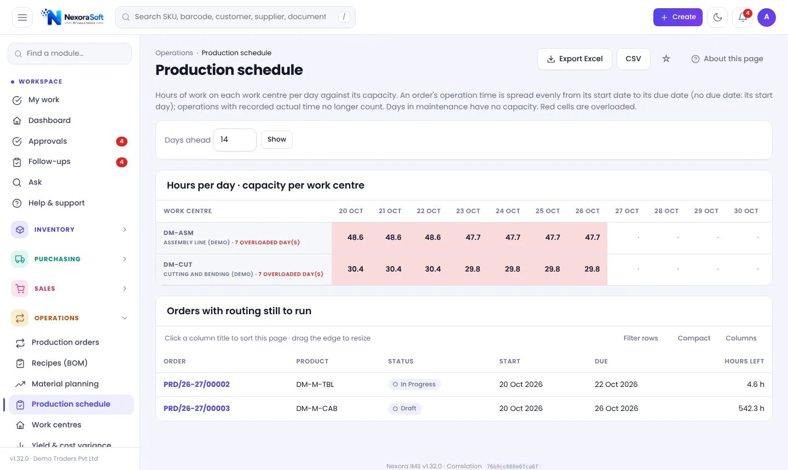This screenshot has width=788, height=470.
Task: Click the correlation ID 76b9cc880e6fca6f
Action: click(x=513, y=467)
